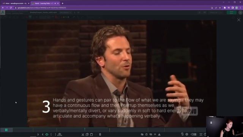Open the player settings gear icon
This screenshot has height=137, width=243.
click(187, 134)
